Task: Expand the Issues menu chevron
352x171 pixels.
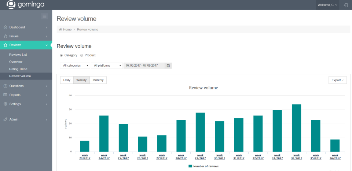Action: pos(47,37)
